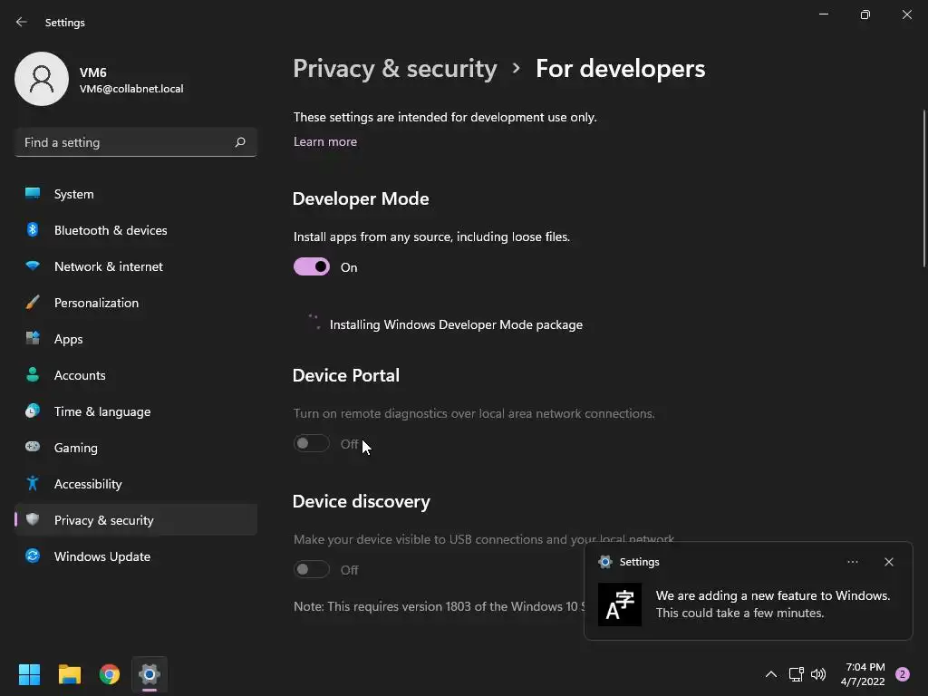The image size is (928, 696).
Task: Toggle the Device Portal switch
Action: [312, 443]
